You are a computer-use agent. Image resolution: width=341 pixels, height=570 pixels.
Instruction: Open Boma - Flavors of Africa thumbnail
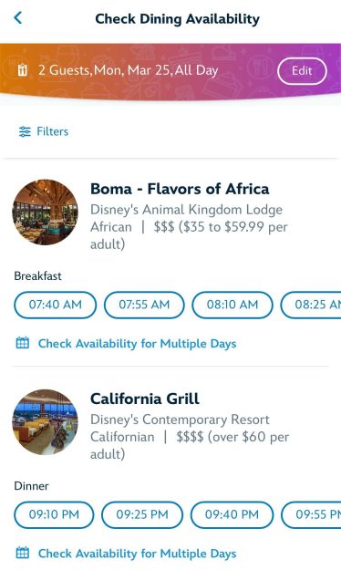[x=45, y=212]
